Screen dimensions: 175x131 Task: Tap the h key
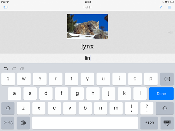click(x=93, y=94)
